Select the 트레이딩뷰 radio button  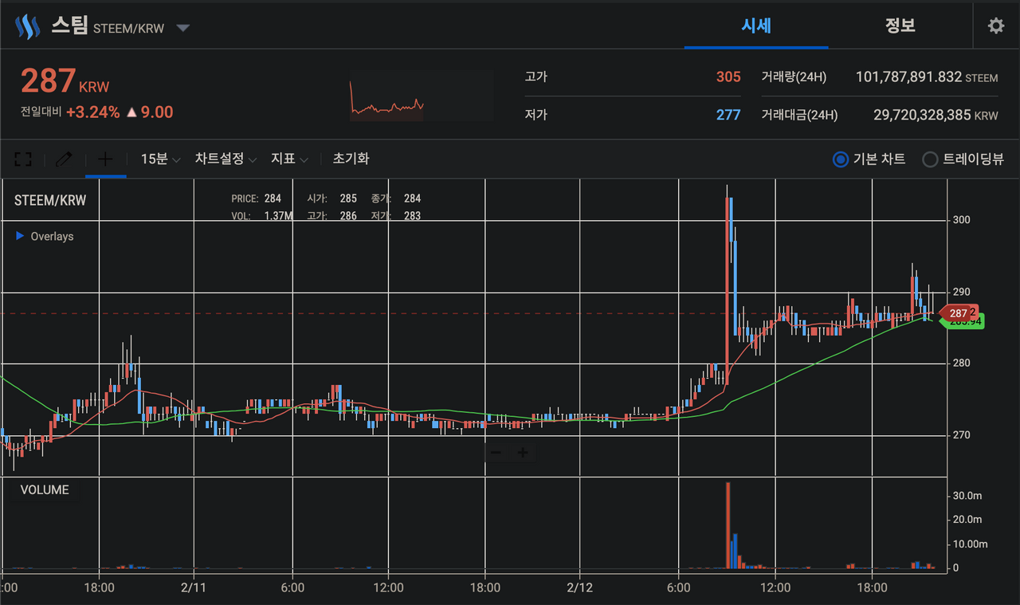click(930, 159)
